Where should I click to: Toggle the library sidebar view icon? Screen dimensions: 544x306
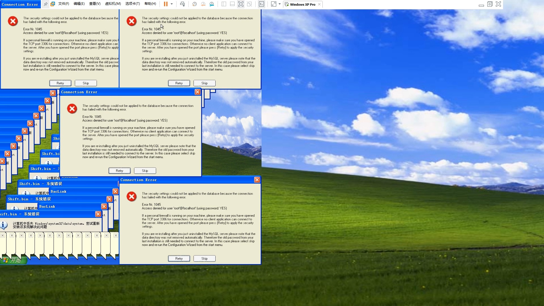[x=224, y=4]
